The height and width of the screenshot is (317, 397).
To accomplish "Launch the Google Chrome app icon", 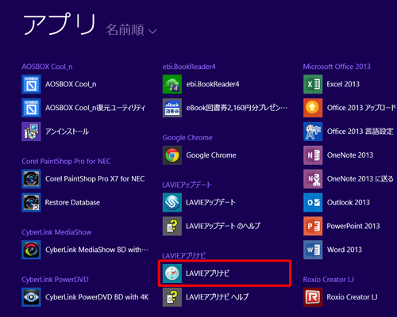I will click(172, 155).
